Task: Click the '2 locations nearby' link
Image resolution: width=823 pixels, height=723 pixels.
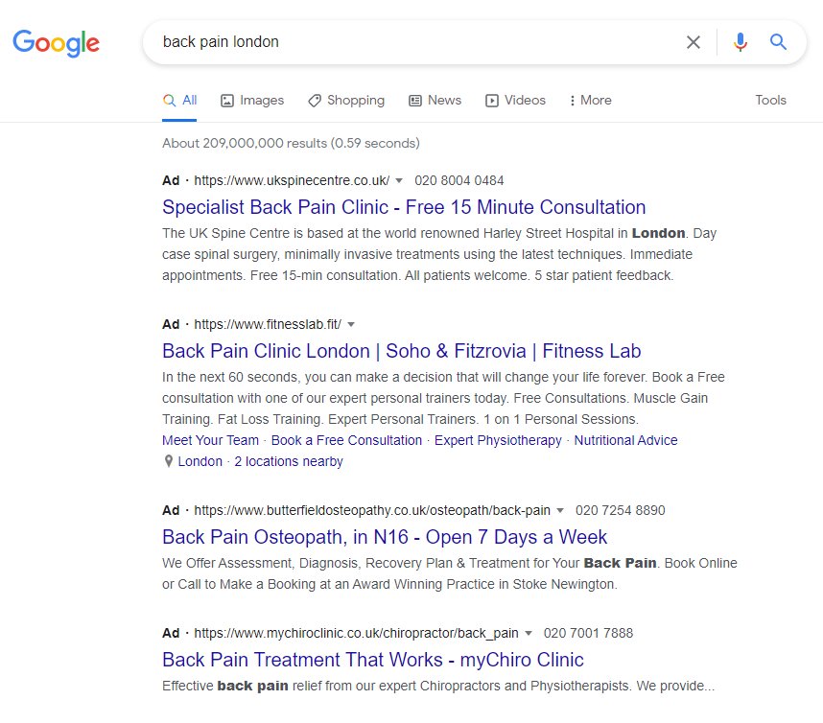Action: (288, 461)
